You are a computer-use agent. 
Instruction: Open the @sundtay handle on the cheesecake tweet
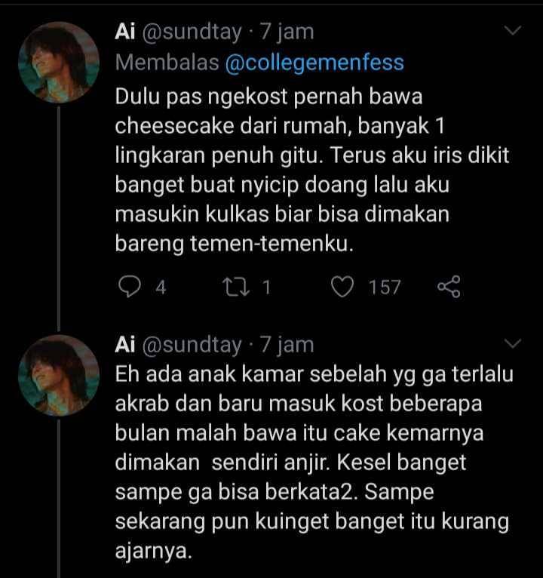192,32
